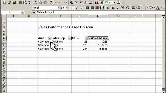Image resolution: width=166 pixels, height=93 pixels.
Task: Expand the borders style dropdown arrow
Action: tap(147, 8)
